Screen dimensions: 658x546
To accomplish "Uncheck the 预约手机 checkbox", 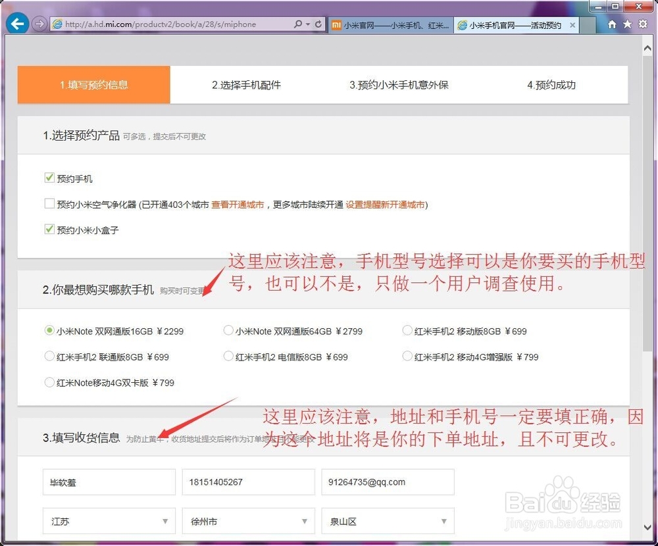I will pyautogui.click(x=49, y=178).
